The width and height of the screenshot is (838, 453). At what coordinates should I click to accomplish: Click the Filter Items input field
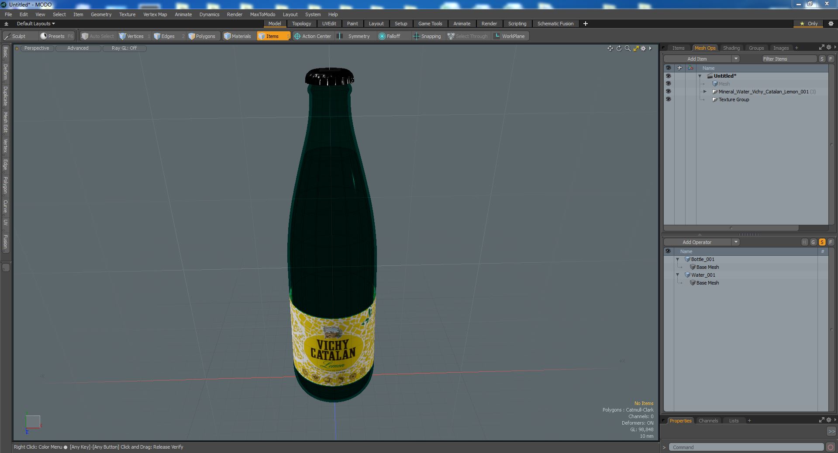(789, 59)
